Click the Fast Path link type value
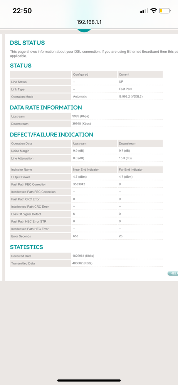 click(126, 89)
